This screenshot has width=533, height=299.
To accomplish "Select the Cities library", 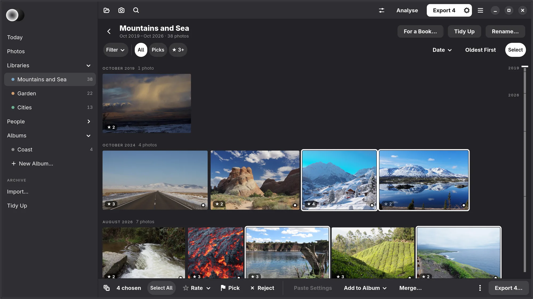I will tap(50, 107).
